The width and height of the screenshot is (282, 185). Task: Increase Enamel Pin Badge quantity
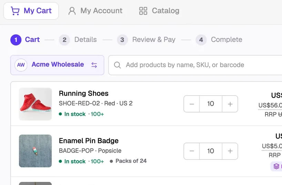(230, 151)
